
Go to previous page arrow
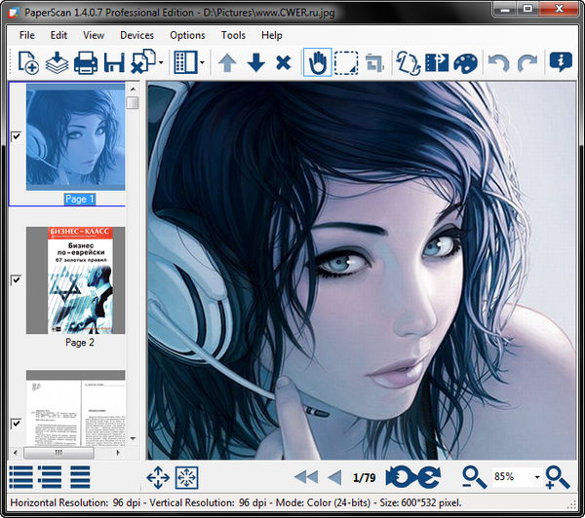point(334,477)
